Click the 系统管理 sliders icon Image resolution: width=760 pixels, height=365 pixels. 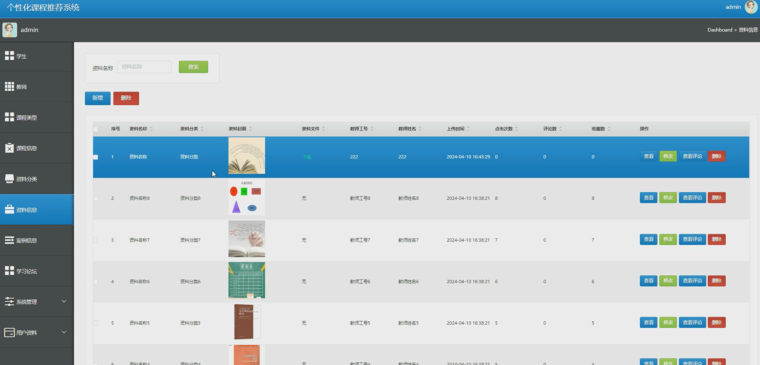tap(9, 301)
